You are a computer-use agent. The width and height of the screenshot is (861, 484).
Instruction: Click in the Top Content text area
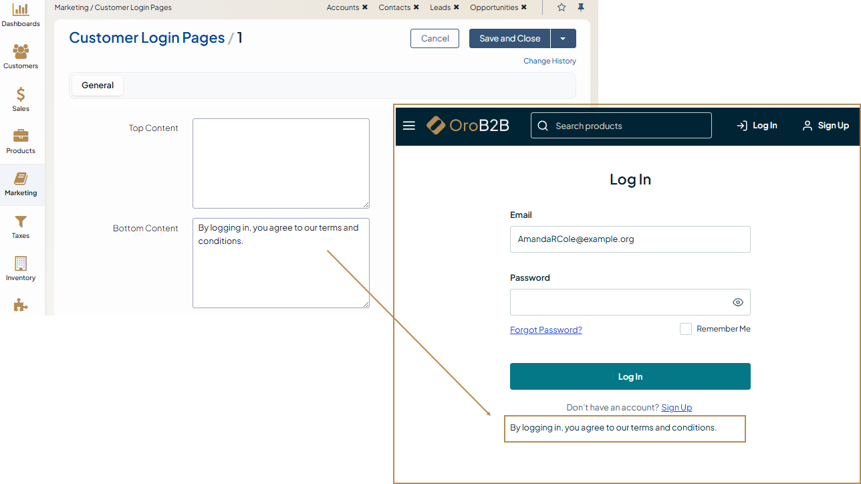[x=281, y=163]
